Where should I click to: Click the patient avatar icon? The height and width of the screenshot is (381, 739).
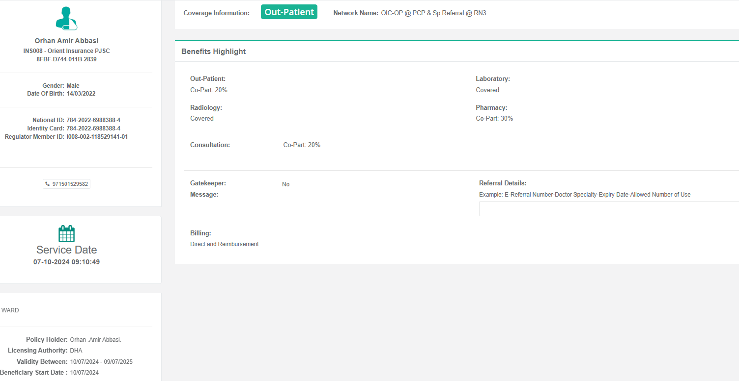(x=66, y=19)
